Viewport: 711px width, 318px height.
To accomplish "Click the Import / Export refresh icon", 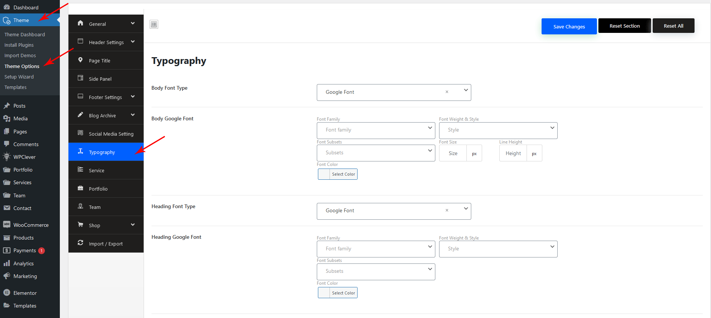I will (80, 243).
